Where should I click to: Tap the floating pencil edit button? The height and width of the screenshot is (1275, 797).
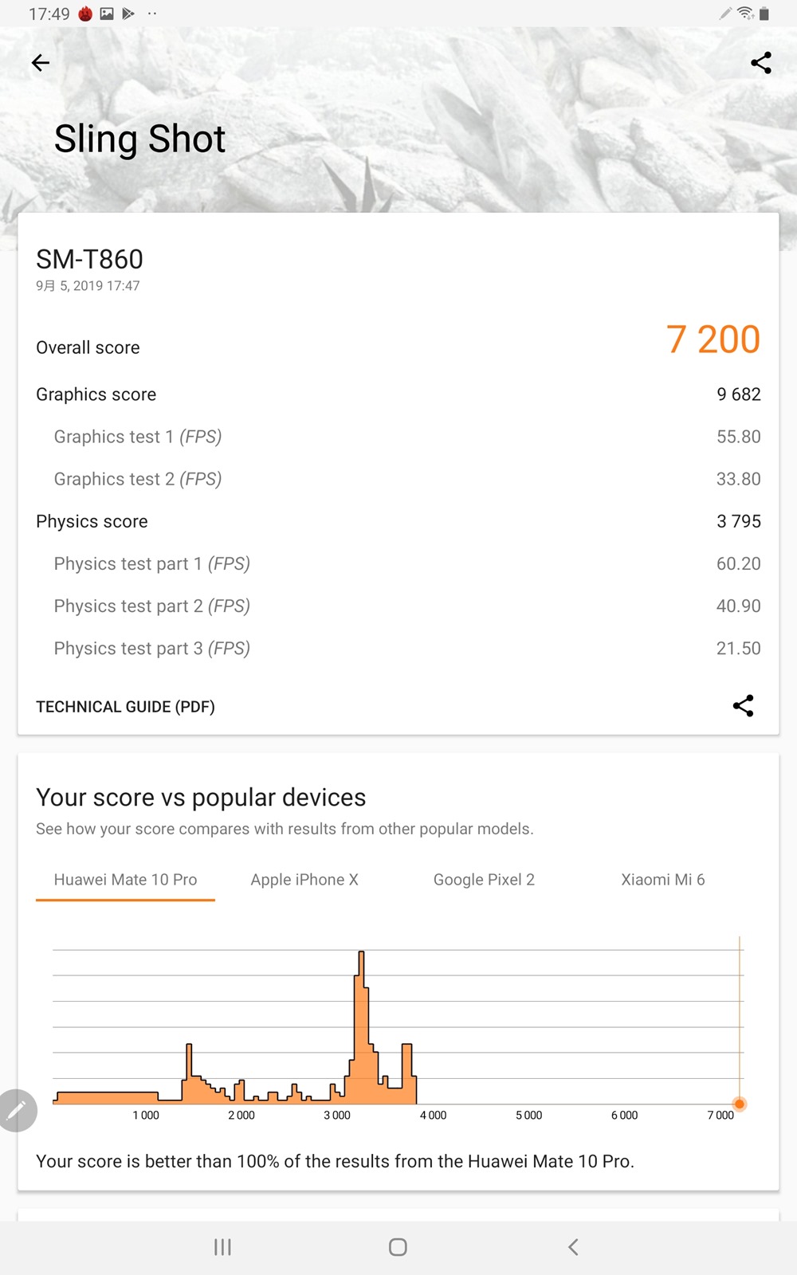[16, 1110]
